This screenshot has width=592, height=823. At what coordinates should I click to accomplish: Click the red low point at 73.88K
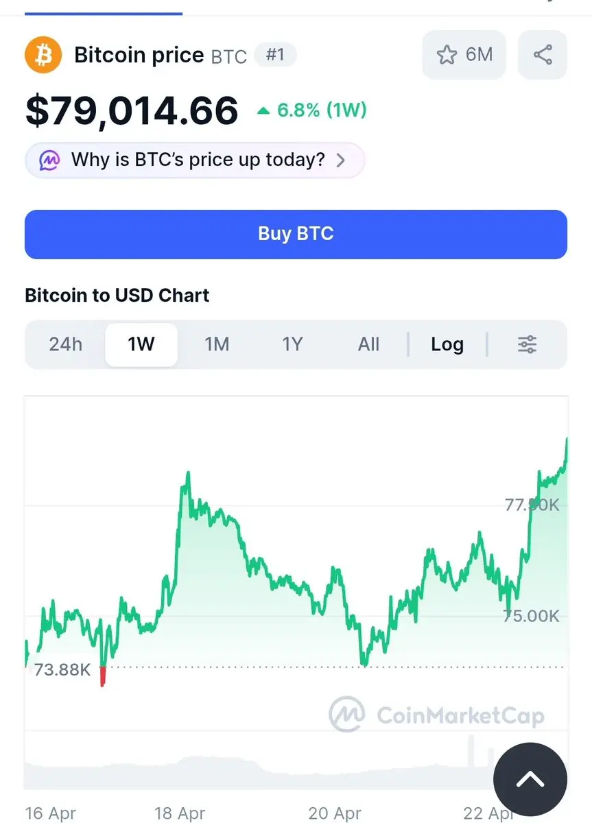pos(103,676)
